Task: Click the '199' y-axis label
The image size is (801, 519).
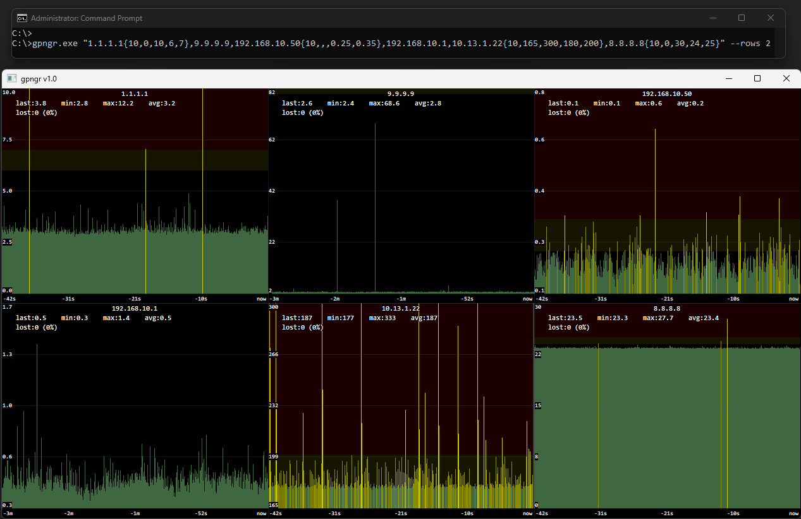Action: click(274, 456)
